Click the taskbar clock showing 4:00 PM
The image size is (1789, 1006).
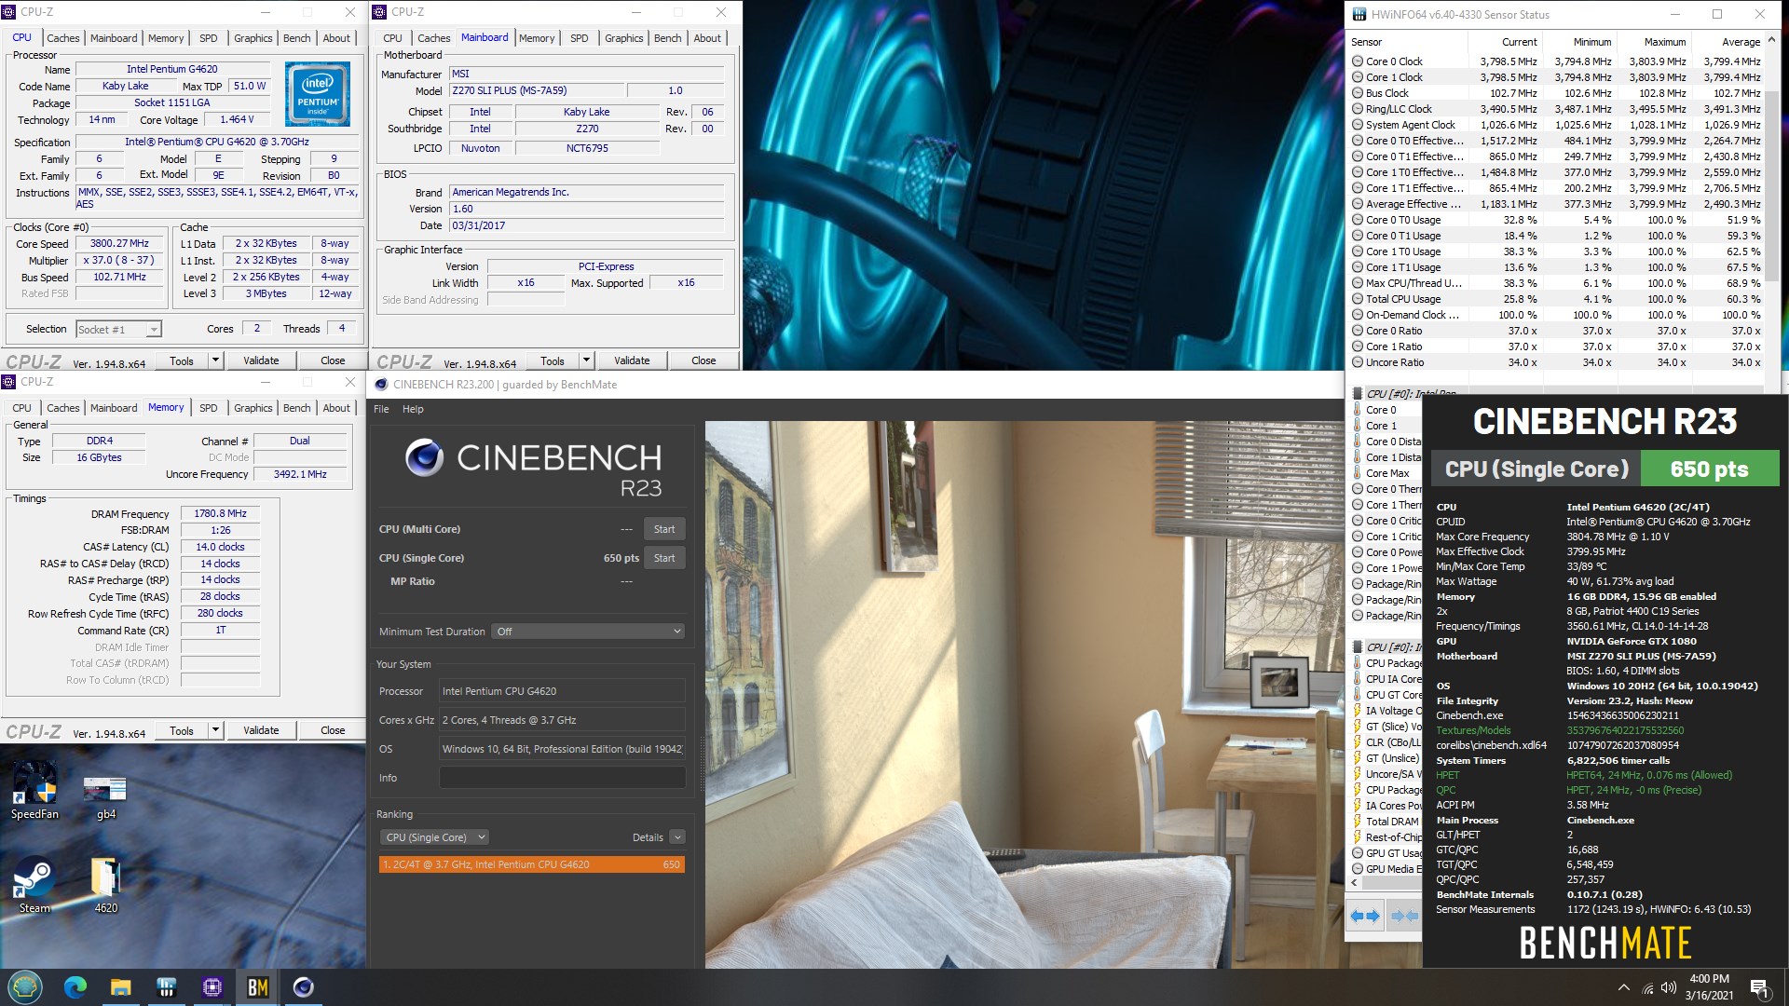1709,987
